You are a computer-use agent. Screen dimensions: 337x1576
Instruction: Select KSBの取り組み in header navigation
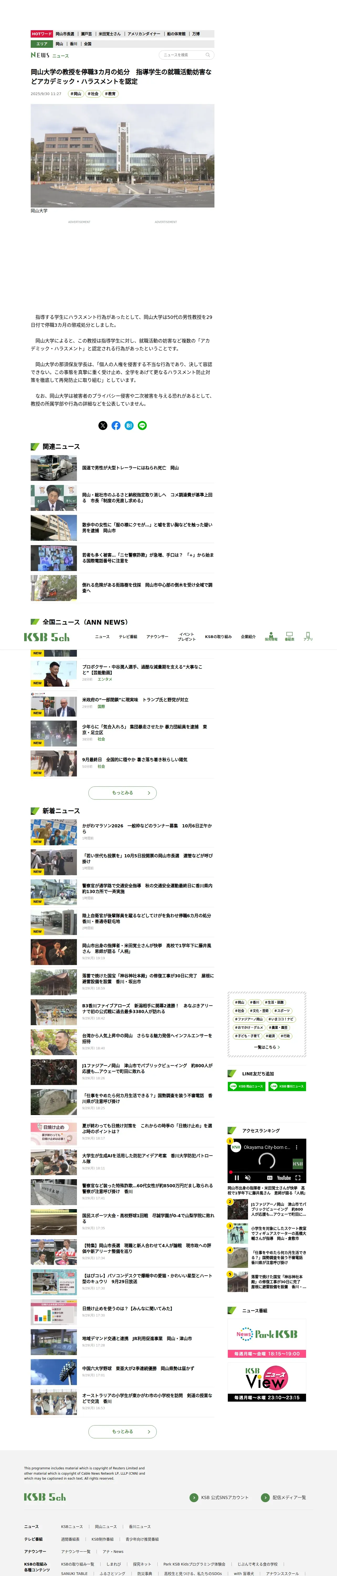pos(218,637)
